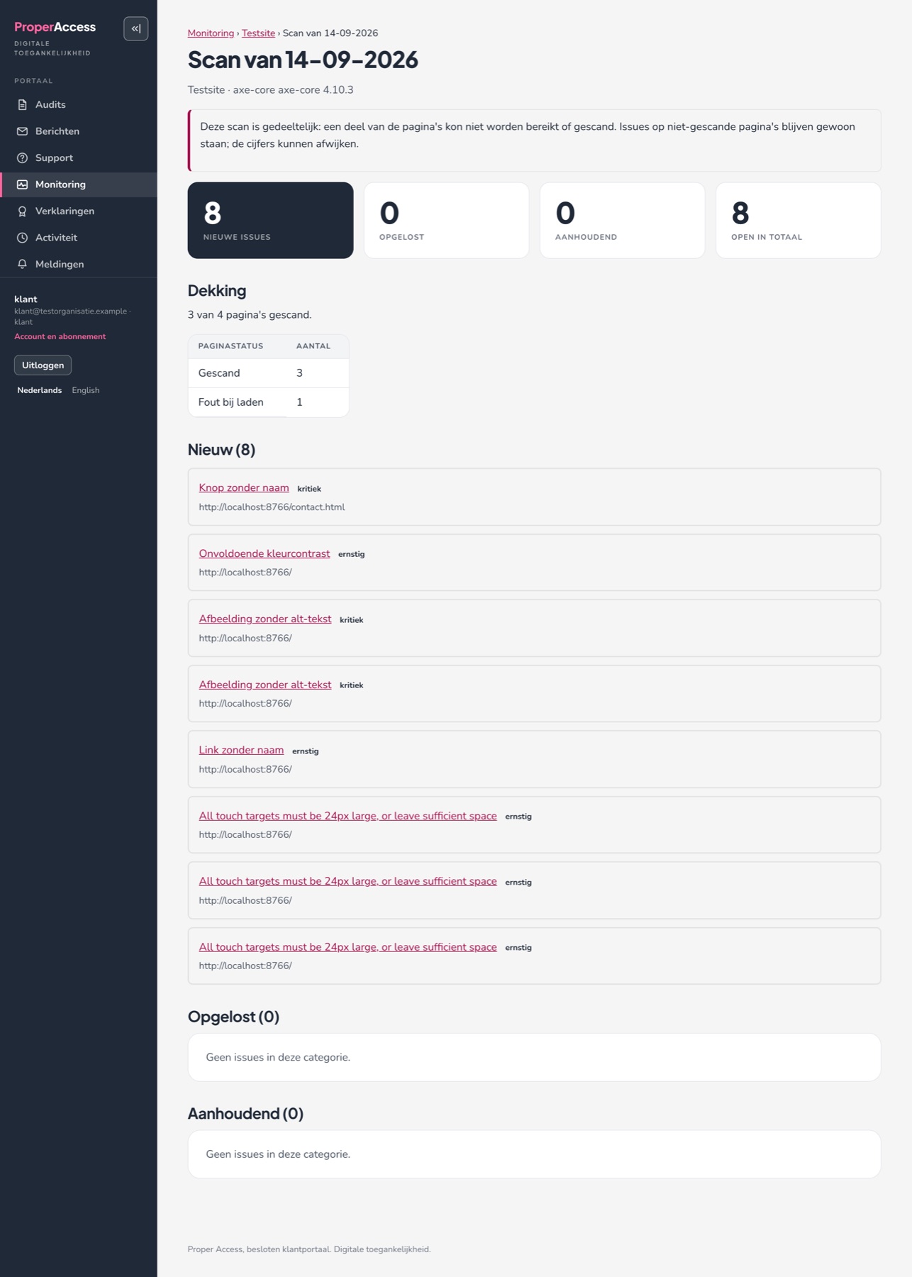
Task: Click the Berichten envelope icon
Action: [22, 131]
